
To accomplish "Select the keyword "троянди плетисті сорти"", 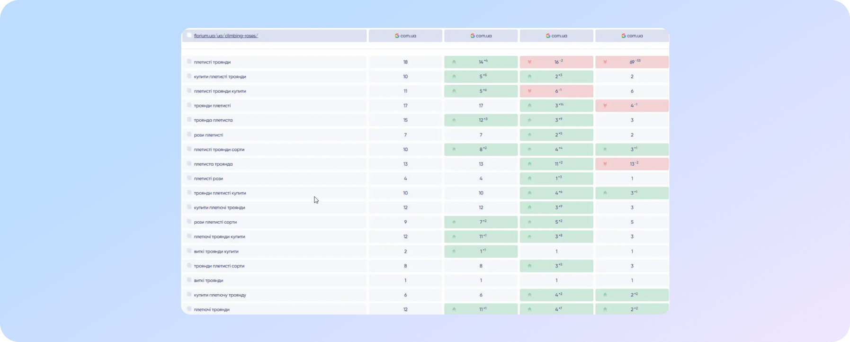I will point(219,266).
